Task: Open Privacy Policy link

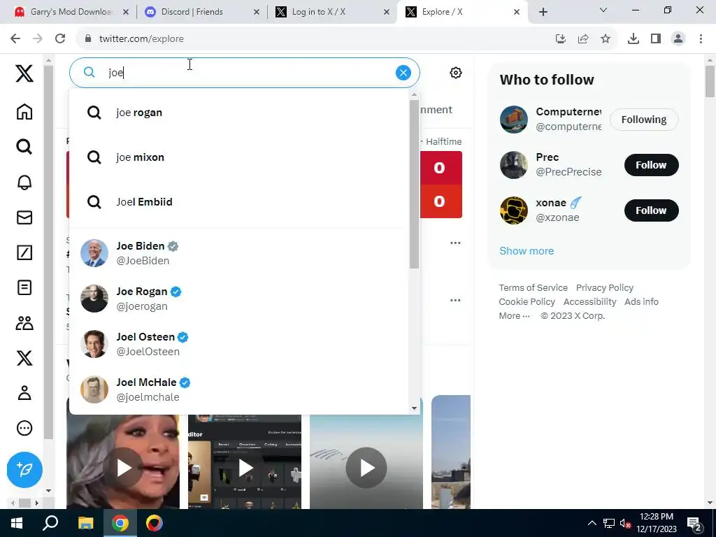Action: 605,287
